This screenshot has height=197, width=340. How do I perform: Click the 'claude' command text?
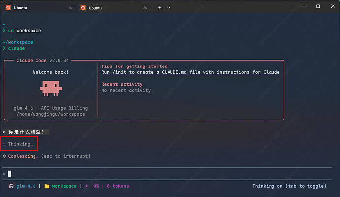coord(16,48)
